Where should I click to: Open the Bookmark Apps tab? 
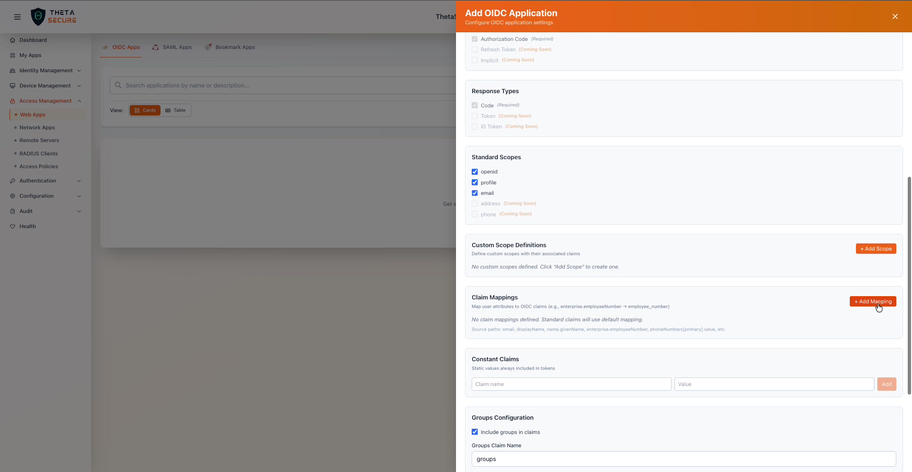(x=235, y=47)
